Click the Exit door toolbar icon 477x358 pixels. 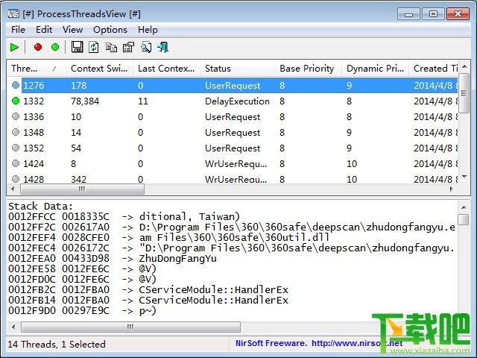pos(162,47)
